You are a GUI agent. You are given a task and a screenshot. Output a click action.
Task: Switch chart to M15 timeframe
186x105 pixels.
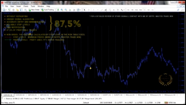(x=136, y=10)
